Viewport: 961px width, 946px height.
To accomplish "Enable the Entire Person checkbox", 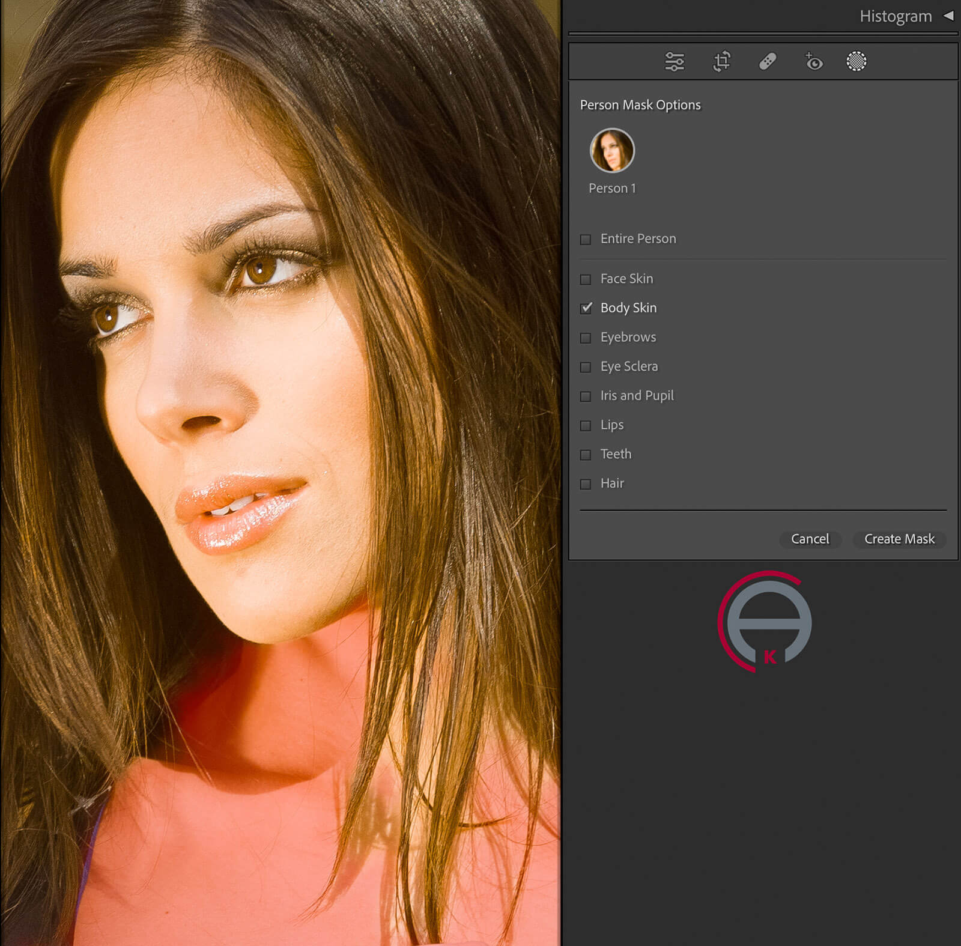I will (586, 240).
